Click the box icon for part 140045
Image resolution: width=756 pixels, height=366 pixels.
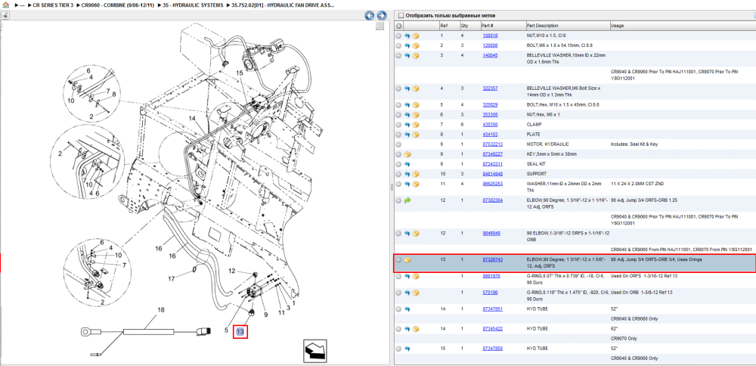416,55
